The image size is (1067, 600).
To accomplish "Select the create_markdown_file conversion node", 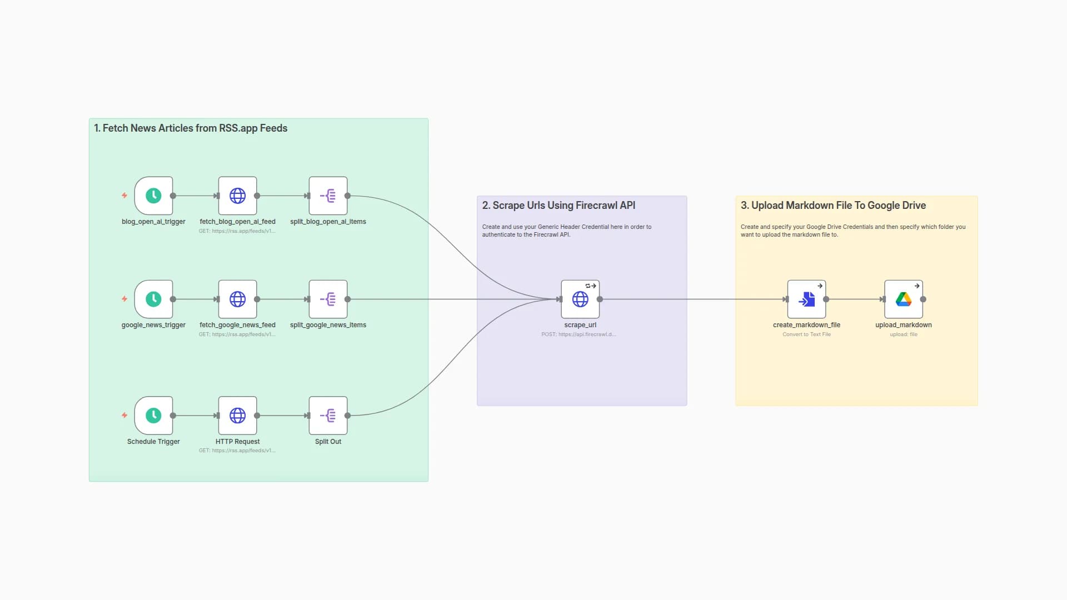I will [x=807, y=299].
